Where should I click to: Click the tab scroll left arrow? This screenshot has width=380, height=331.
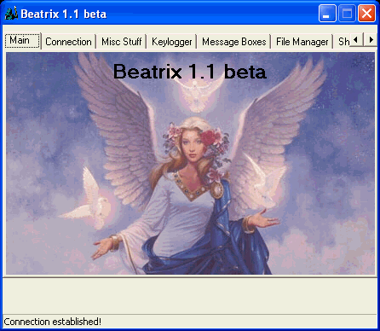coord(355,40)
